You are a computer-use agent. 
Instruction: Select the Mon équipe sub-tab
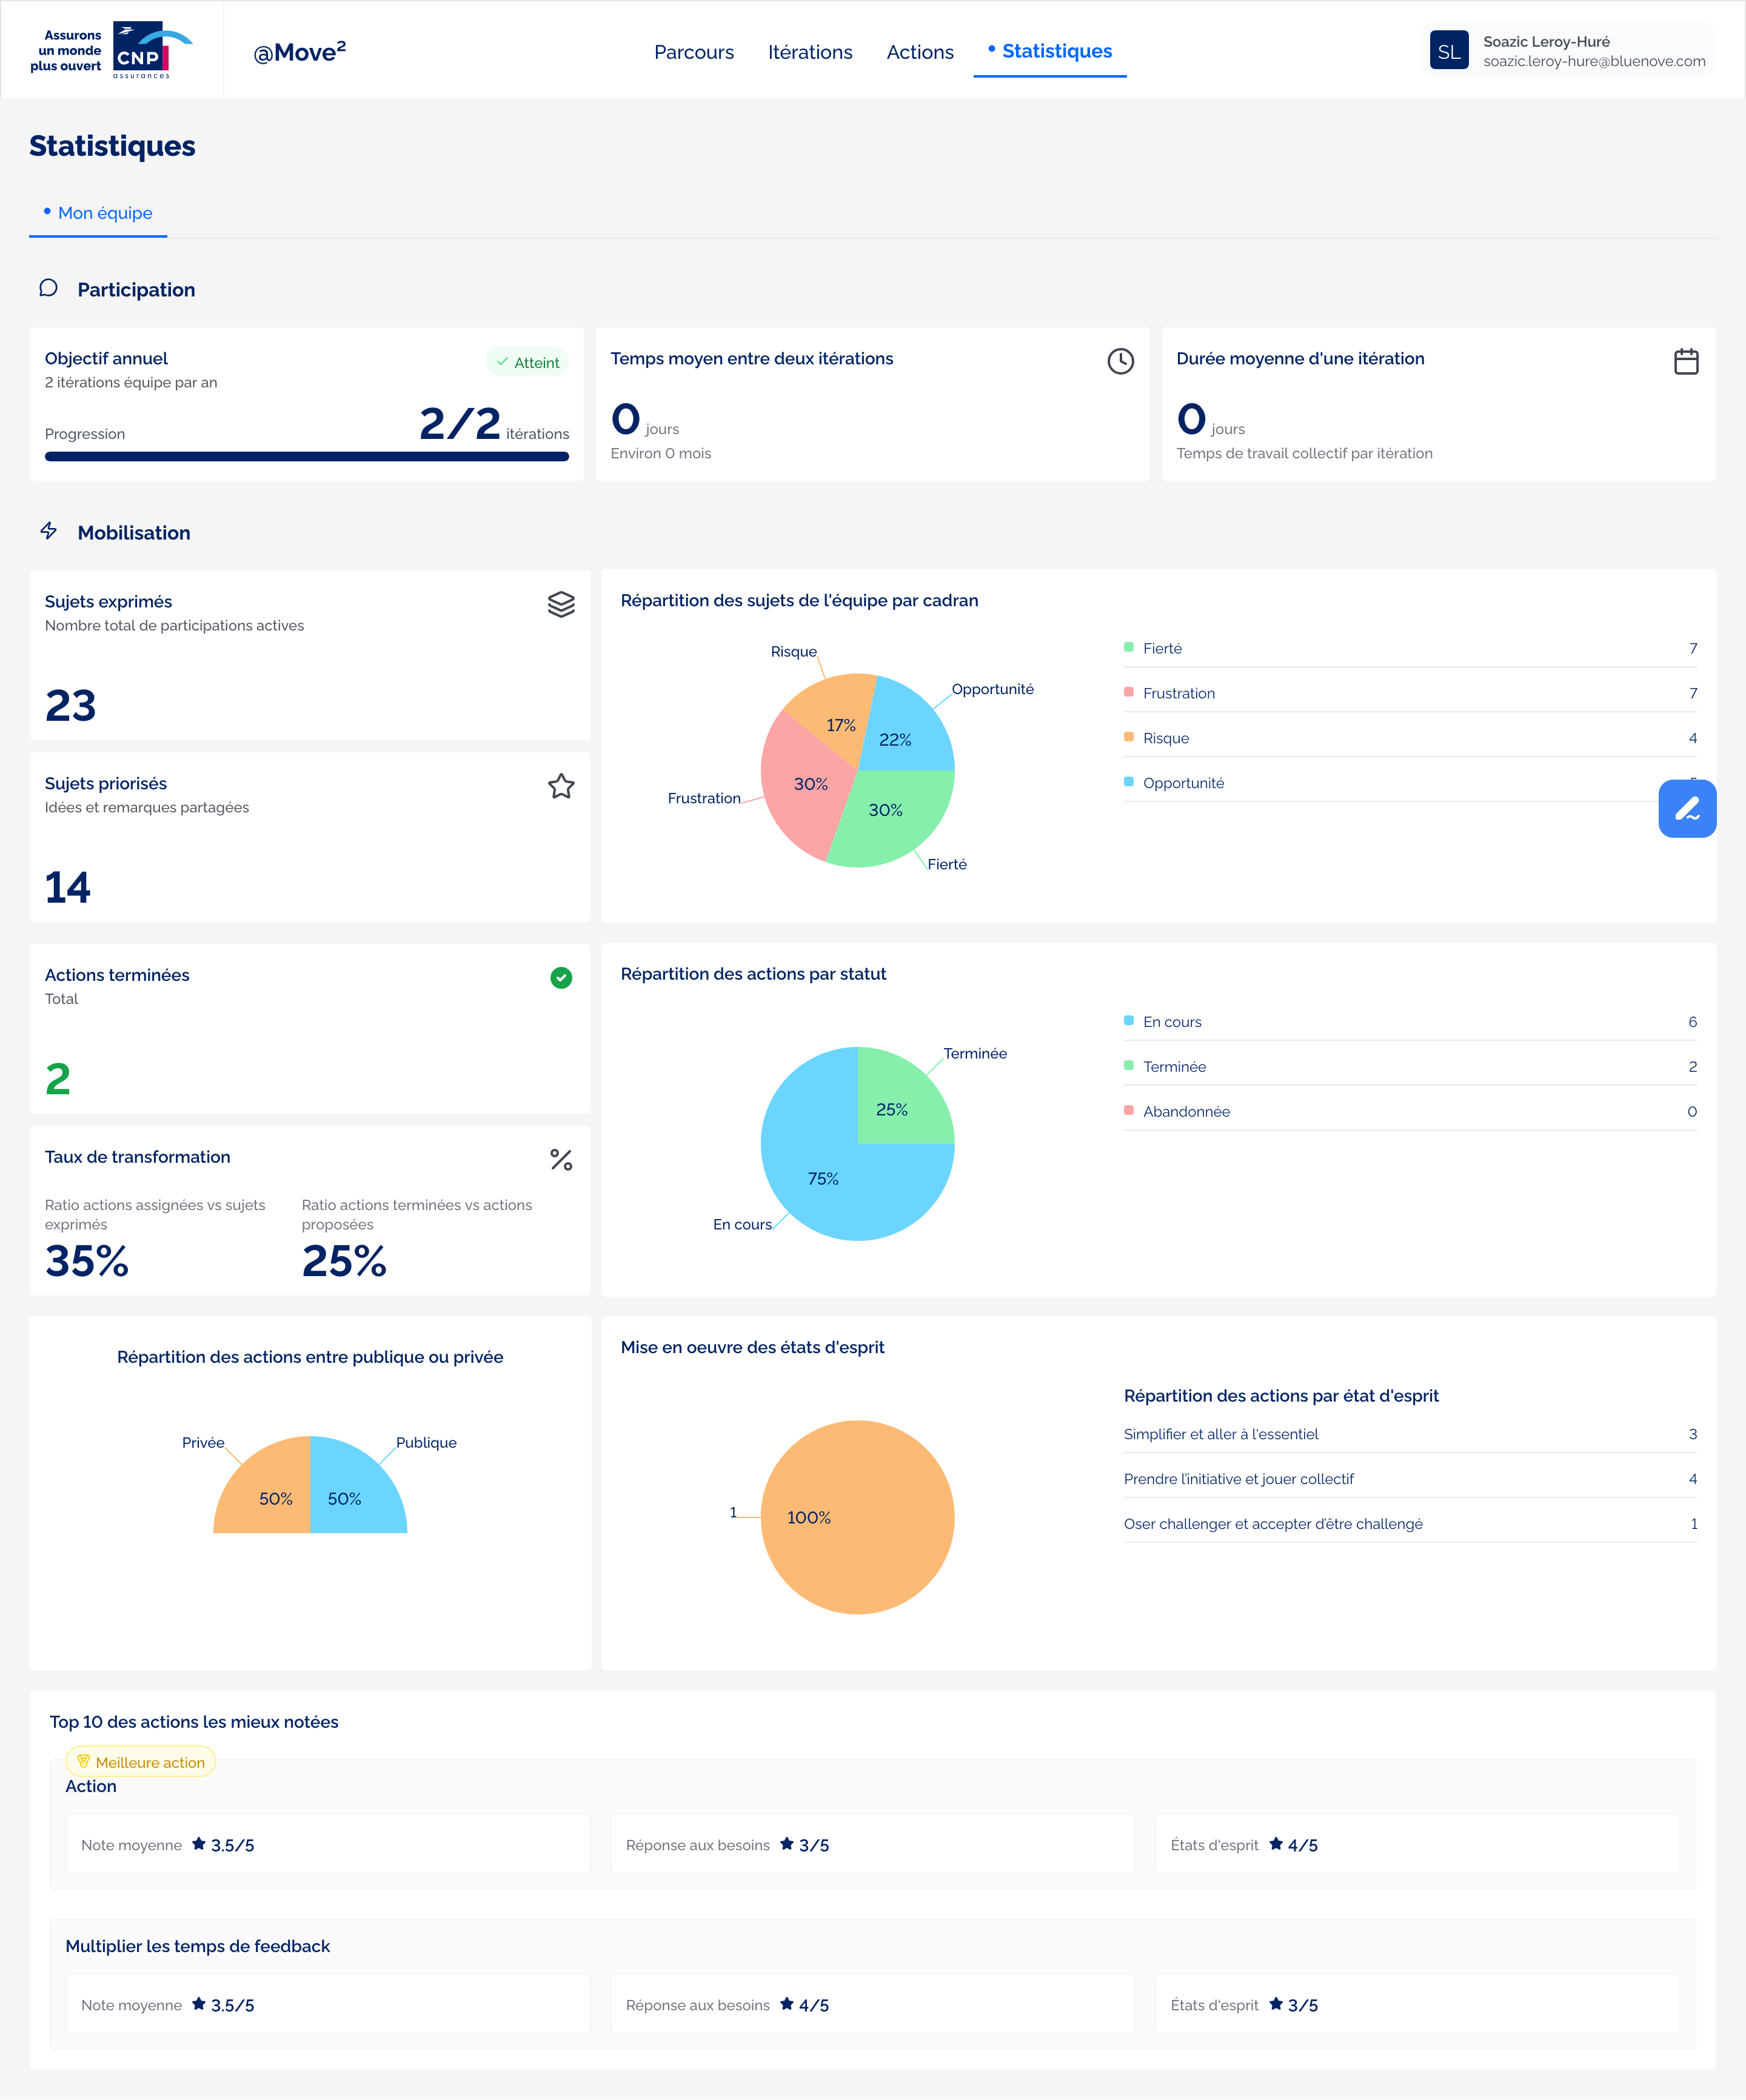(x=104, y=213)
